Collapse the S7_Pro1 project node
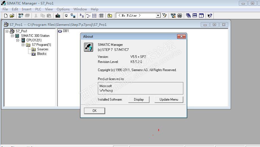This screenshot has height=147, width=260. 7,31
